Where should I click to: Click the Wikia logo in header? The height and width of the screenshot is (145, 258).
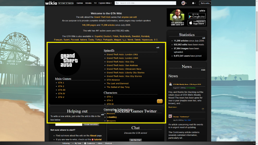(x=51, y=3)
